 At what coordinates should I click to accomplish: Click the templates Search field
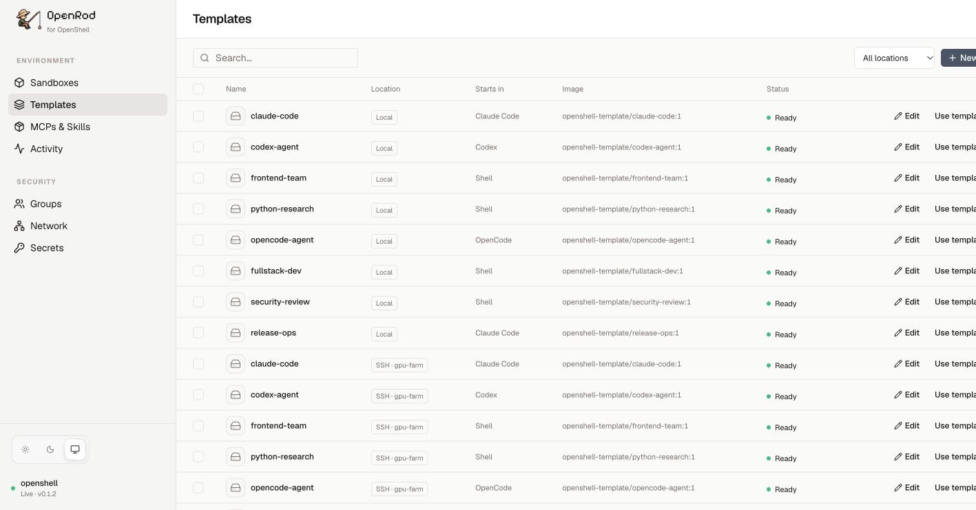(x=276, y=58)
